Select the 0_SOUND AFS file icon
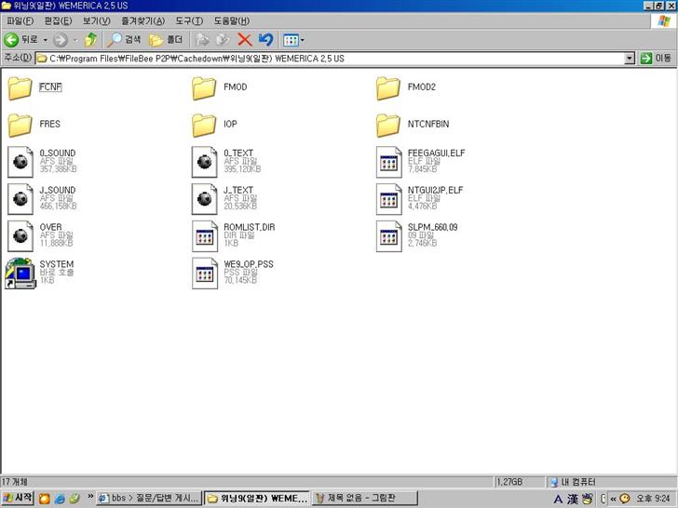The image size is (678, 508). point(20,162)
